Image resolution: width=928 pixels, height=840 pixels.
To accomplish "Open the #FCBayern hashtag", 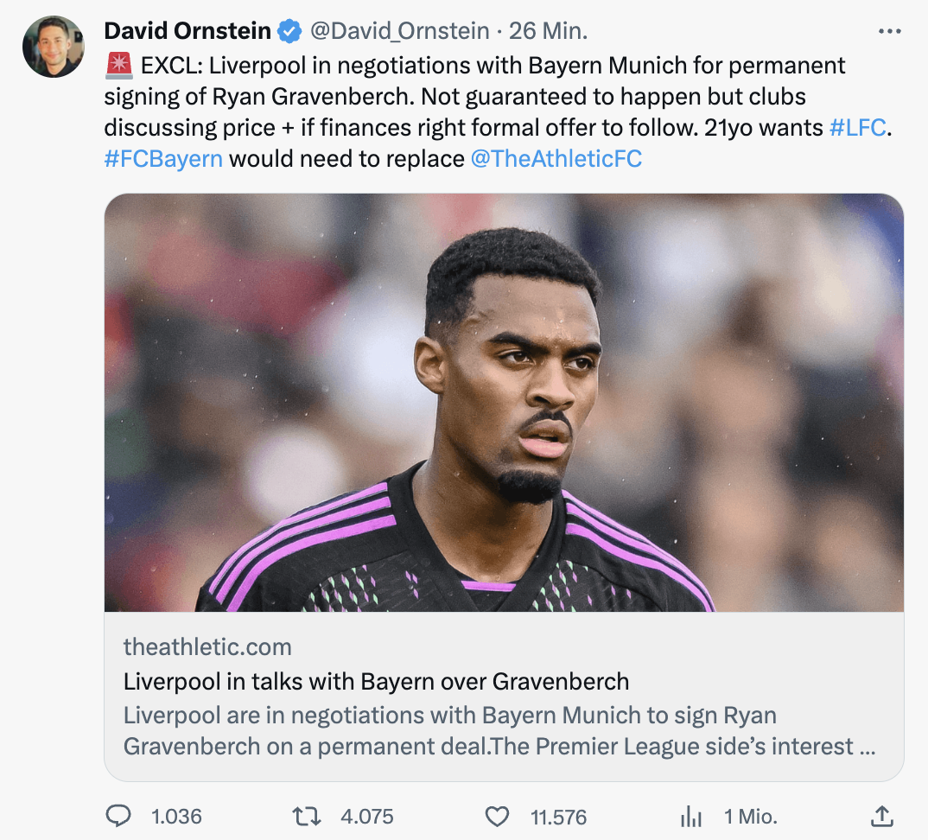I will [163, 159].
